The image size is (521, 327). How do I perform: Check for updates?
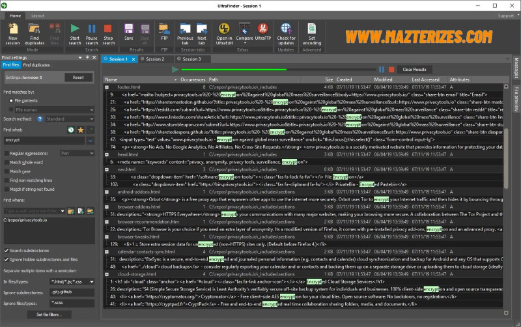(286, 34)
